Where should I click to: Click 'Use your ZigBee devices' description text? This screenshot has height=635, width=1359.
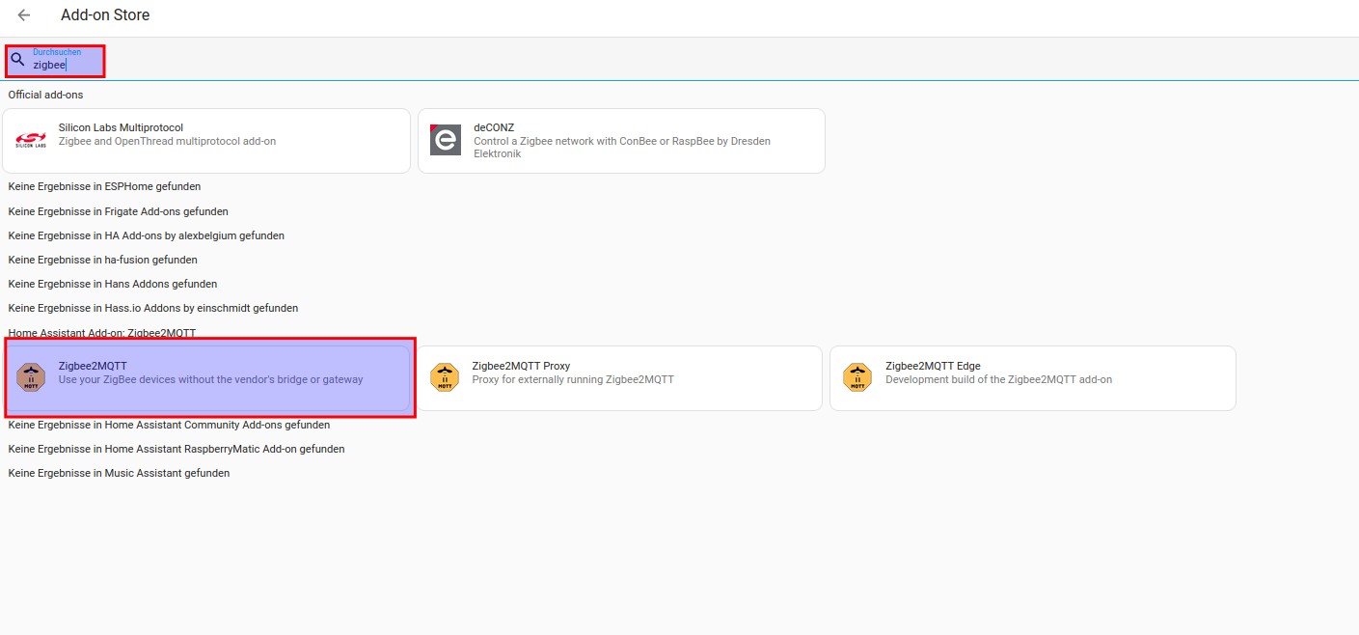point(210,380)
